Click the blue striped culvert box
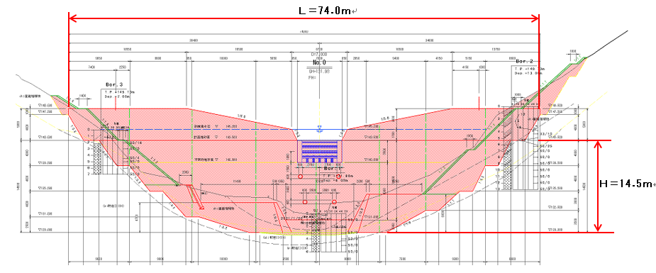The width and height of the screenshot is (656, 273). tap(320, 151)
